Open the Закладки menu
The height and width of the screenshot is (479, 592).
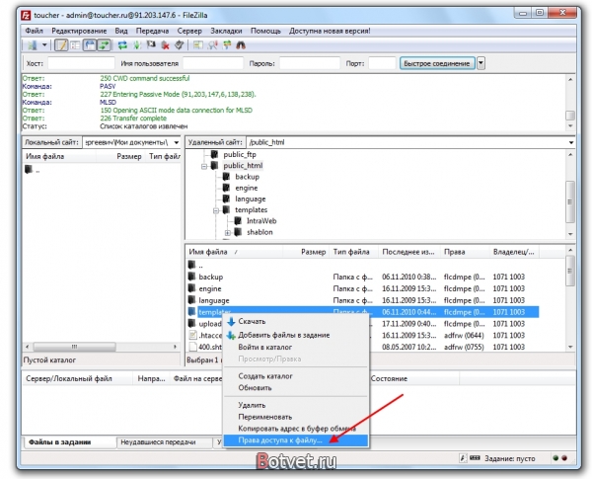pos(226,31)
